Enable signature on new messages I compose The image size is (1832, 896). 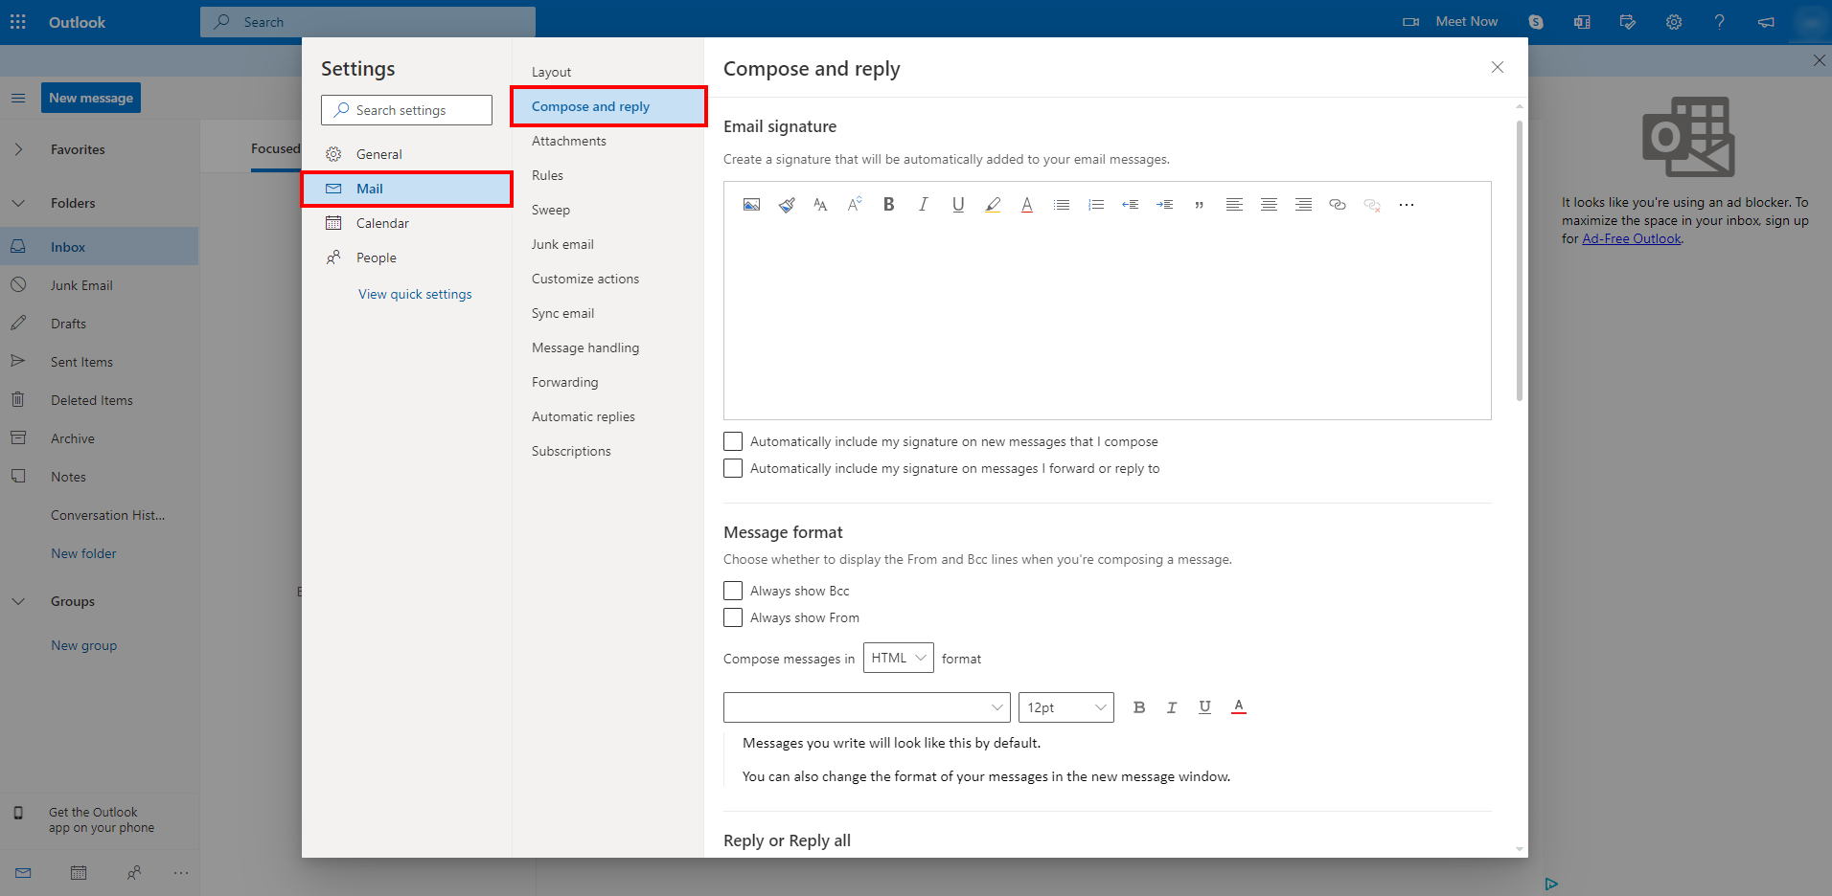733,441
